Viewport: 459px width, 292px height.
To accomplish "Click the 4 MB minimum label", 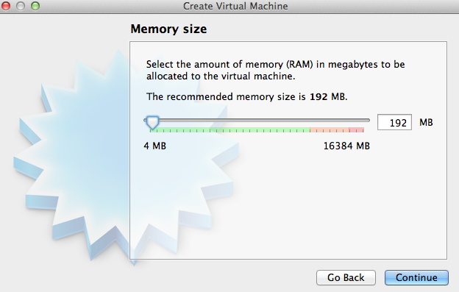I will click(155, 146).
